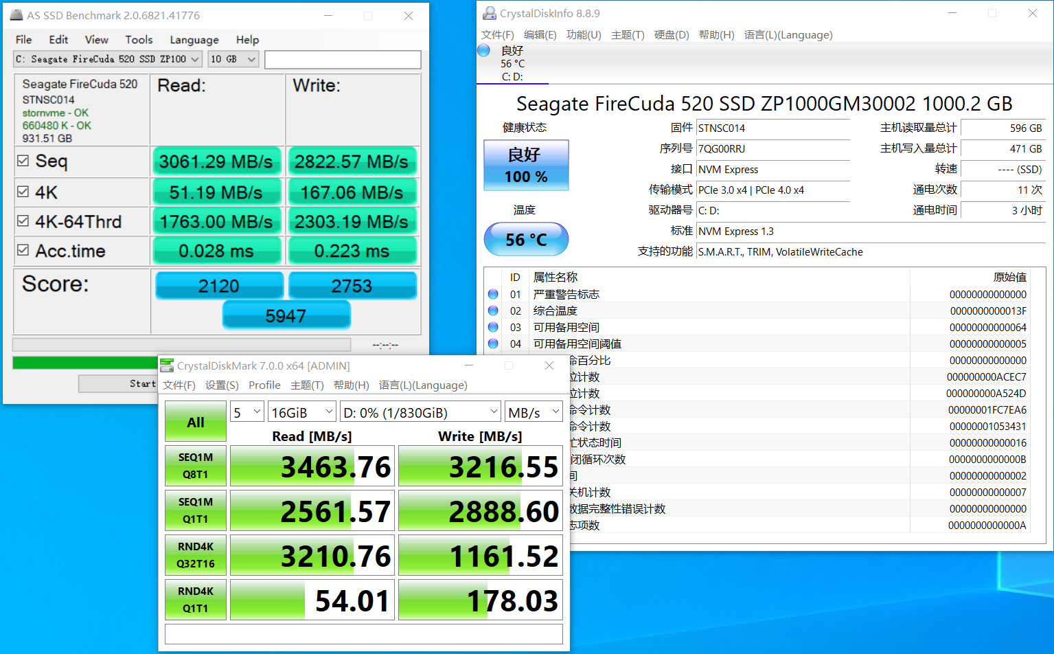Click the empty status box below CrystalDiskMark results
This screenshot has height=654, width=1054.
pyautogui.click(x=364, y=634)
